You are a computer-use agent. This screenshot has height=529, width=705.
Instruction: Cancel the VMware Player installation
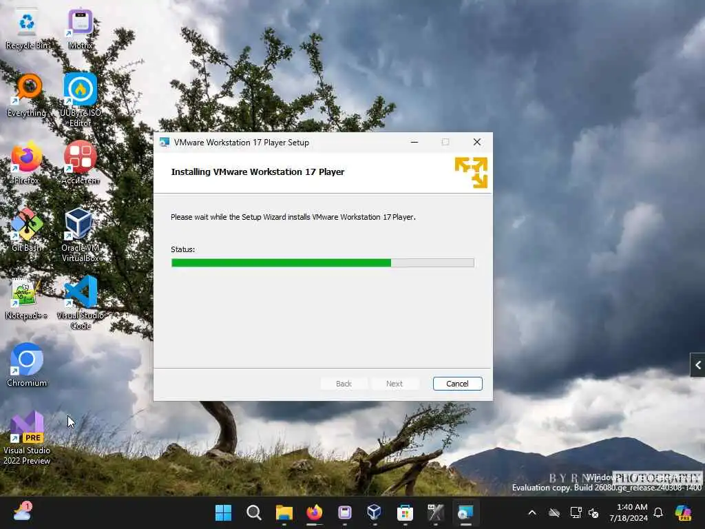pyautogui.click(x=457, y=384)
